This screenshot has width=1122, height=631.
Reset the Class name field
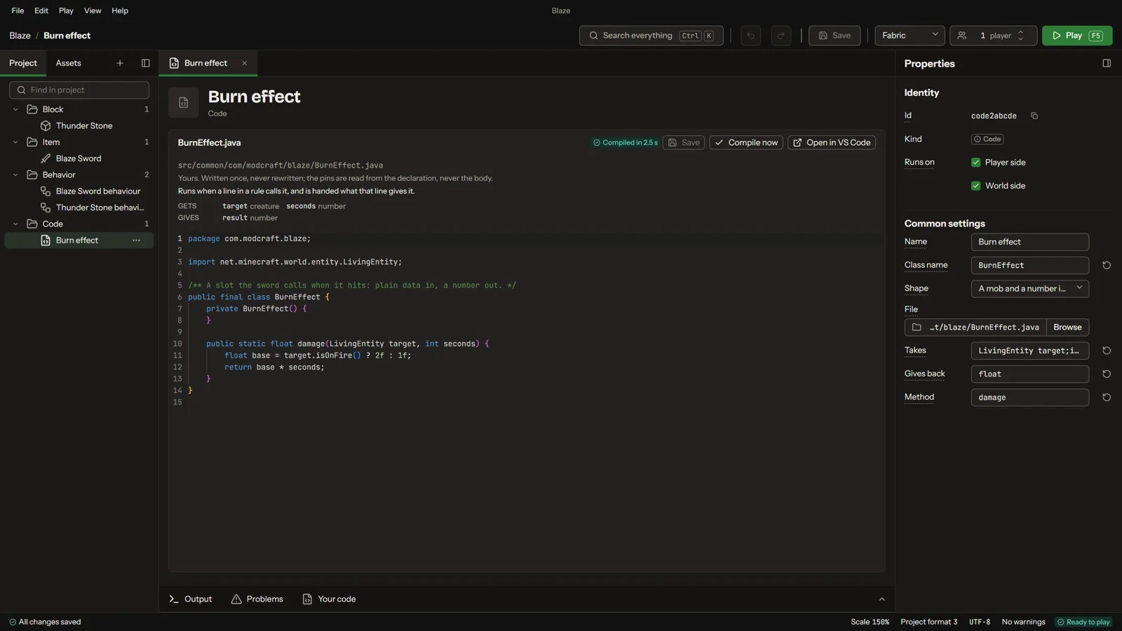pos(1107,265)
